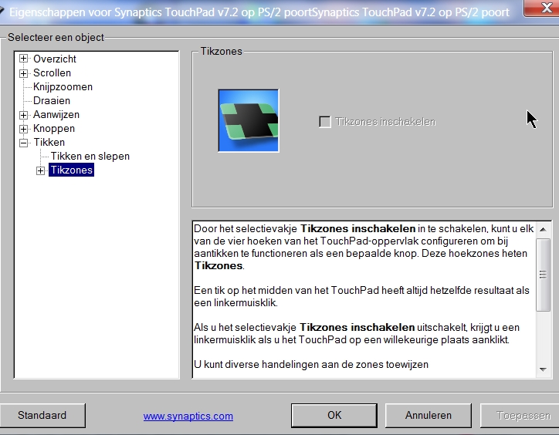Open the Tikken en slepen item
Screen dimensions: 559x435
(90, 157)
